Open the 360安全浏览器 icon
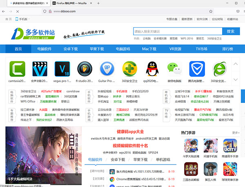The height and width of the screenshot is (187, 245). click(220, 69)
